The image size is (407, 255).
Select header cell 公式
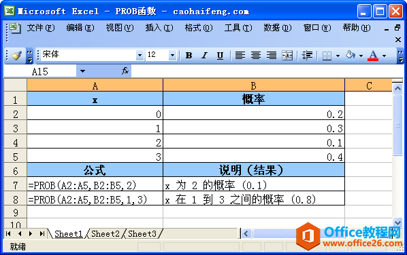tap(95, 170)
